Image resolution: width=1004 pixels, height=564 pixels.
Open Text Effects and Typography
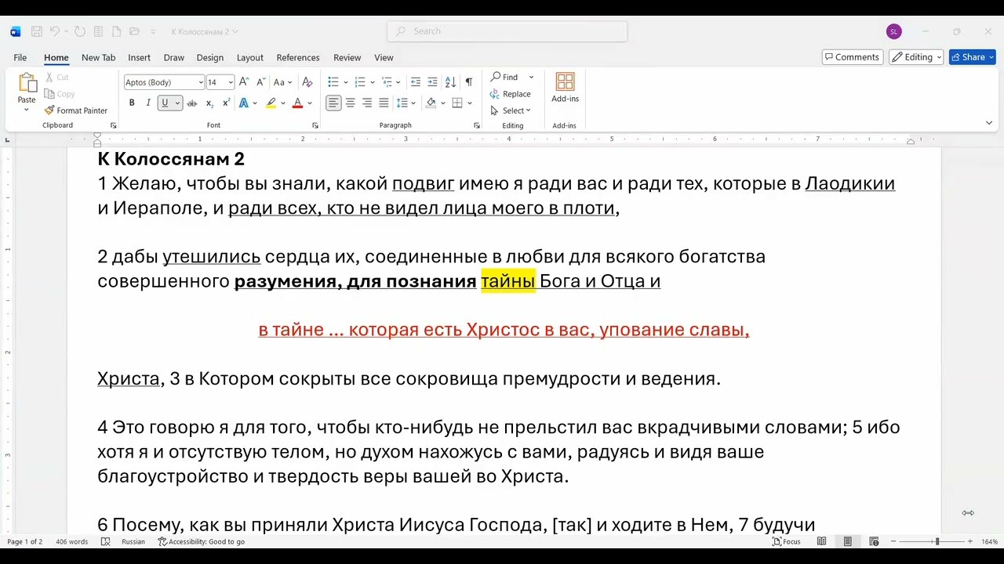[x=244, y=103]
